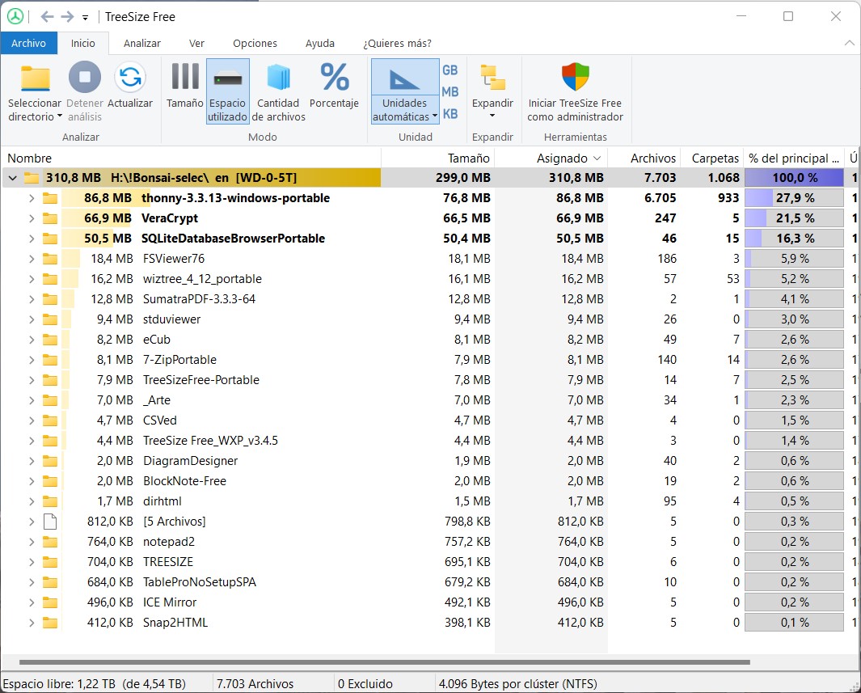Switch to the Analizar ribbon tab

click(141, 44)
